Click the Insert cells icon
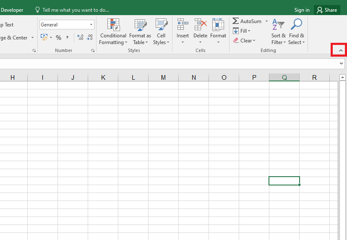347x240 pixels. [183, 25]
